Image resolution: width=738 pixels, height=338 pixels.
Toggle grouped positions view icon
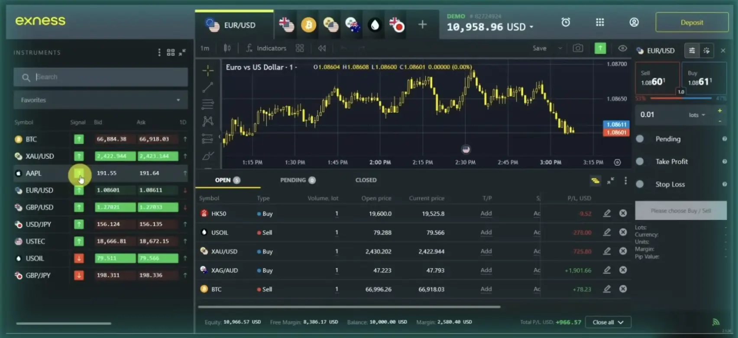(x=596, y=181)
